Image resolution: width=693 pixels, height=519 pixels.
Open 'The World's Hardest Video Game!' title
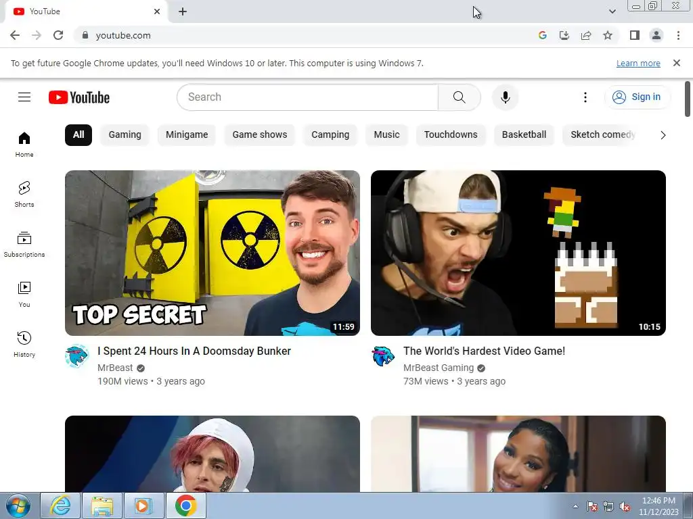(x=484, y=351)
